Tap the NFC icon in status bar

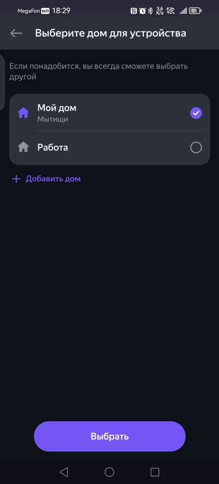pos(134,11)
